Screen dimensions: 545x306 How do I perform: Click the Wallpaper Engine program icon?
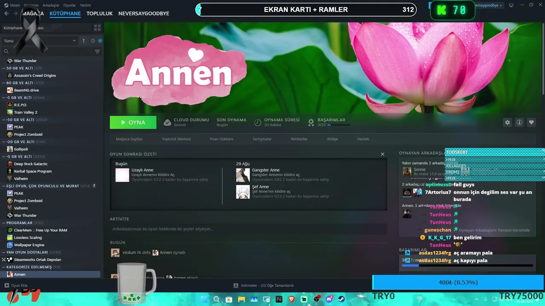[x=10, y=245]
